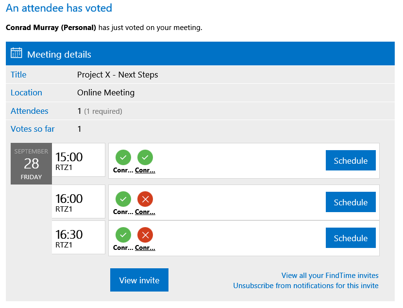The width and height of the screenshot is (403, 308).
Task: Select the 15:00 RTZ1 time box
Action: [78, 160]
